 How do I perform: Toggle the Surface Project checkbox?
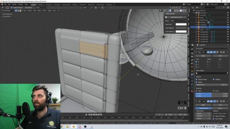[x=12, y=8]
